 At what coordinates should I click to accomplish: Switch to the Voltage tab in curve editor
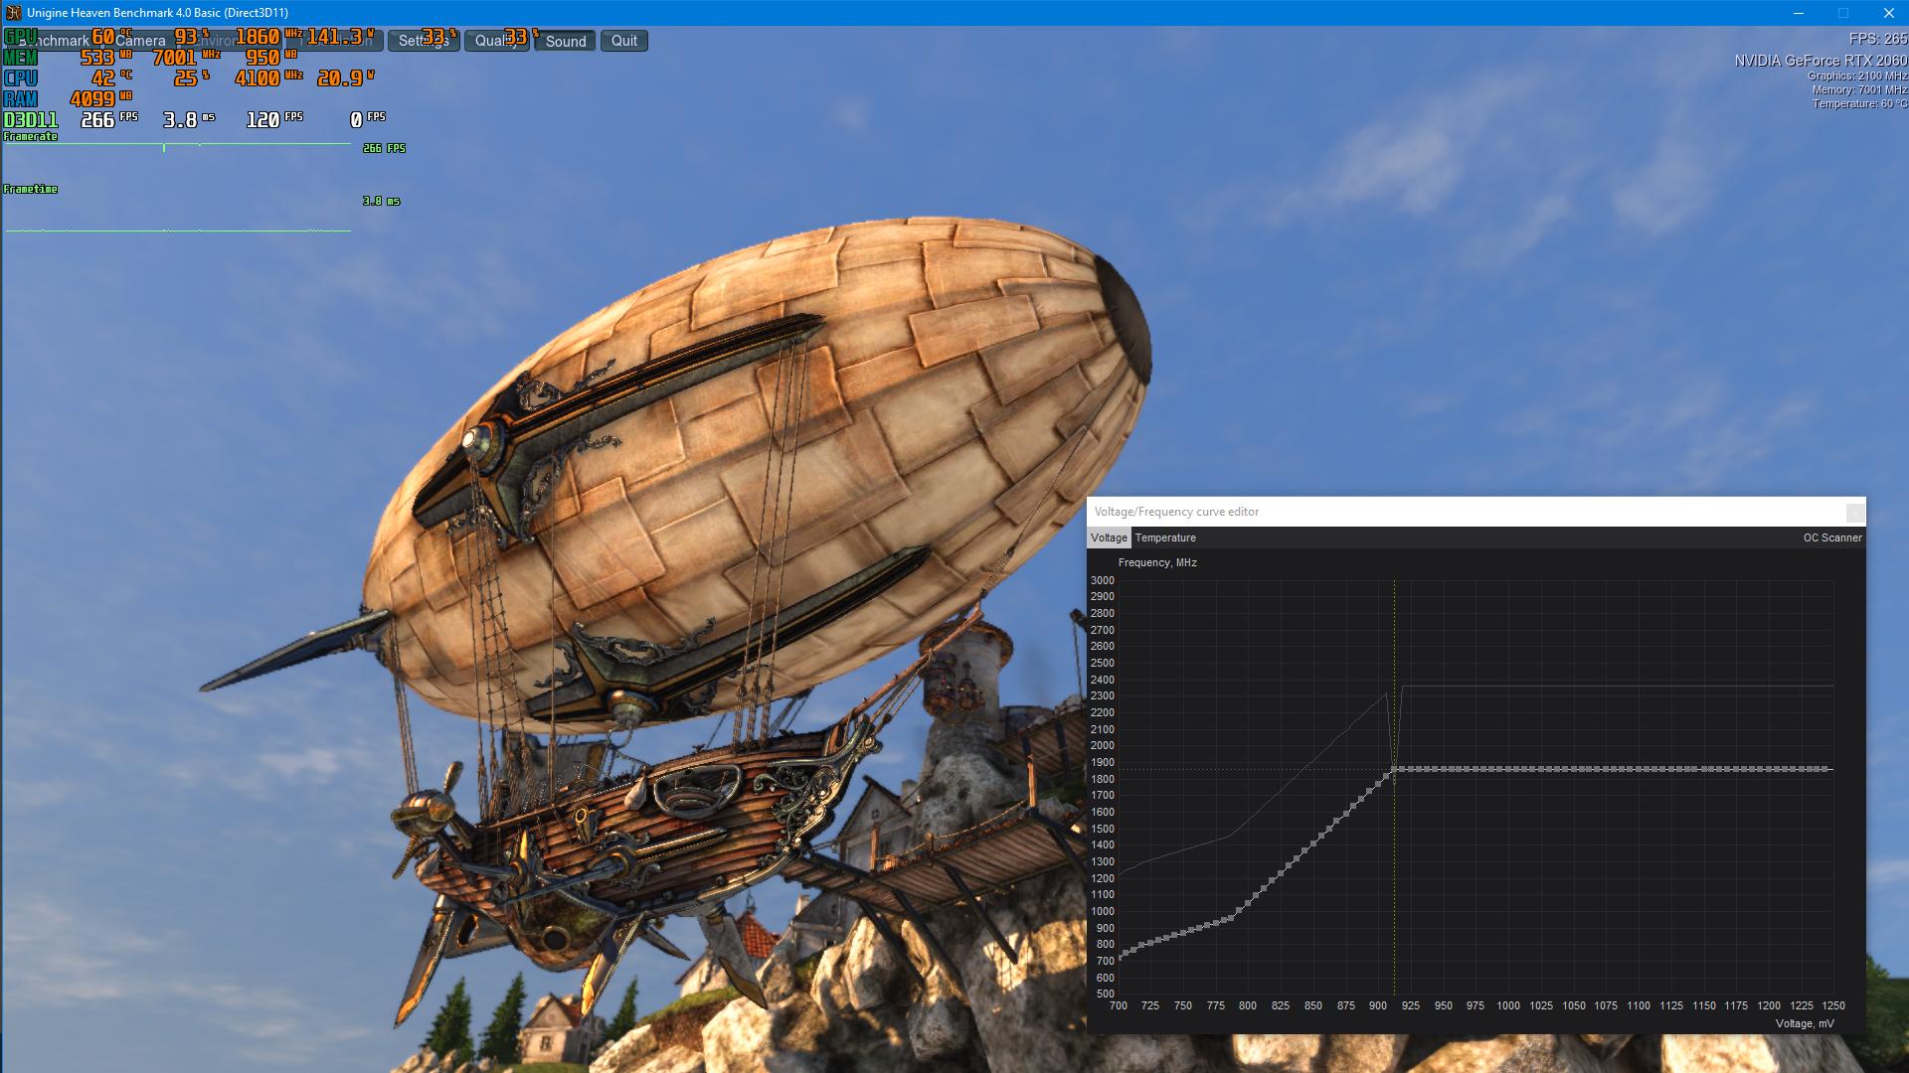click(x=1109, y=537)
